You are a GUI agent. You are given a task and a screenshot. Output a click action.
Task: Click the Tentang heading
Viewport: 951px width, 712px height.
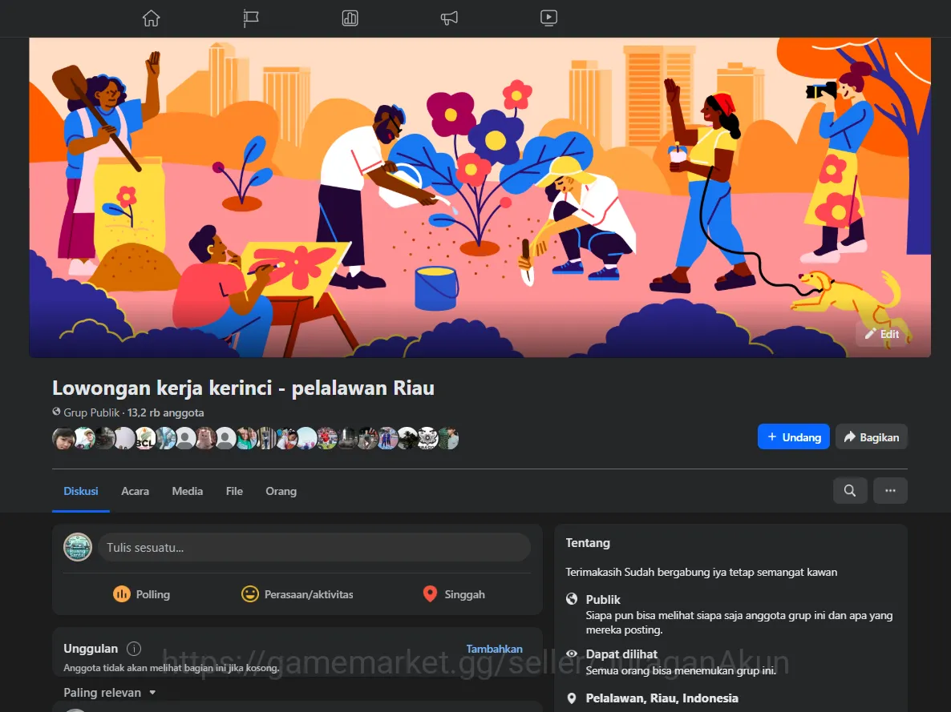tap(588, 543)
